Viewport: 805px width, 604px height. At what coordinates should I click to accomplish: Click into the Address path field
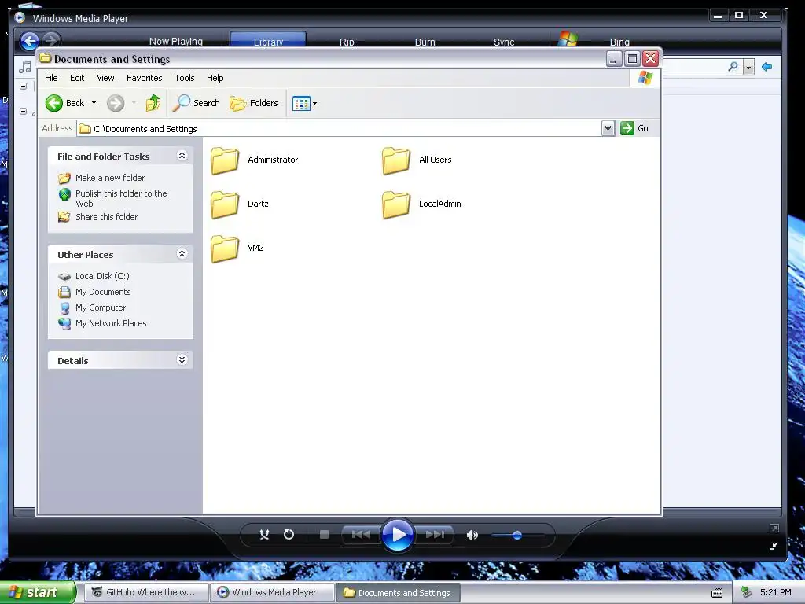click(x=339, y=128)
